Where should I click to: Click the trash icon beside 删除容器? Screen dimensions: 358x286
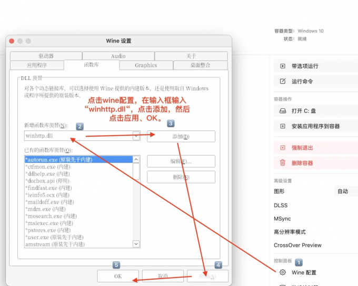pos(283,162)
